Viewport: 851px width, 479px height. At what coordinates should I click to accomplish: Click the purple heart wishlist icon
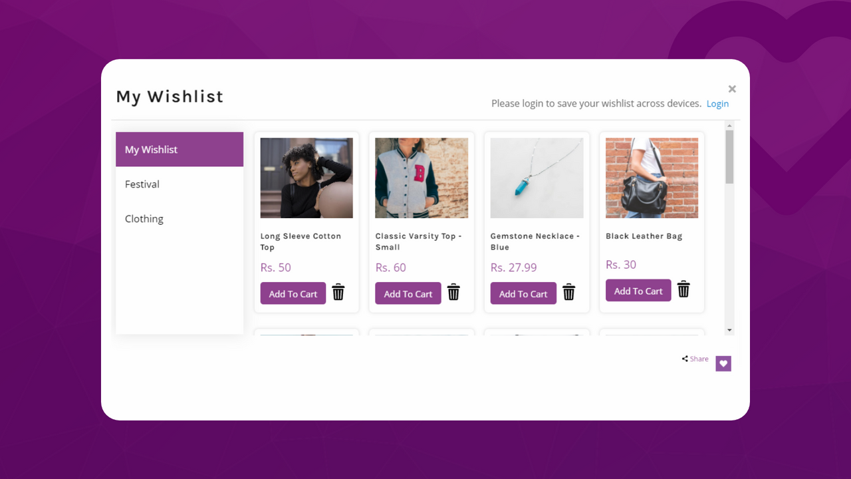(x=723, y=363)
